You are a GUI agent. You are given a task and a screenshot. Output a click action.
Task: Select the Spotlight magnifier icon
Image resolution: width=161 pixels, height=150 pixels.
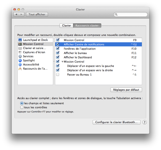[20, 61]
